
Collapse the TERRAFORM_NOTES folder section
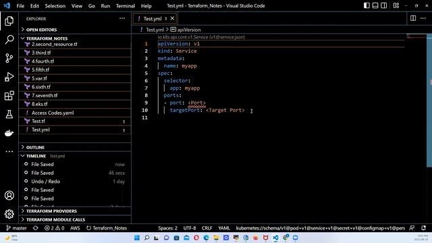point(75,38)
